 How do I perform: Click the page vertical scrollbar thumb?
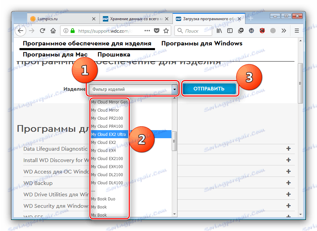pyautogui.click(x=301, y=83)
